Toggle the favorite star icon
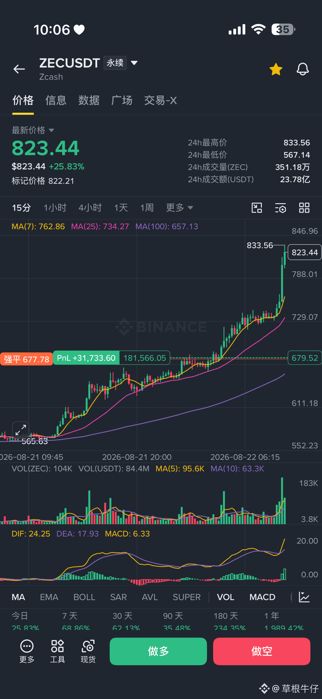Screen dimensions: 322x699 [276, 69]
